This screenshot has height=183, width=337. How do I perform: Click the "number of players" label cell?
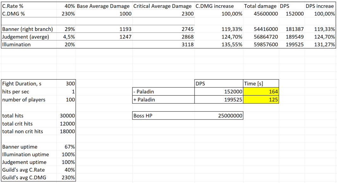point(24,100)
